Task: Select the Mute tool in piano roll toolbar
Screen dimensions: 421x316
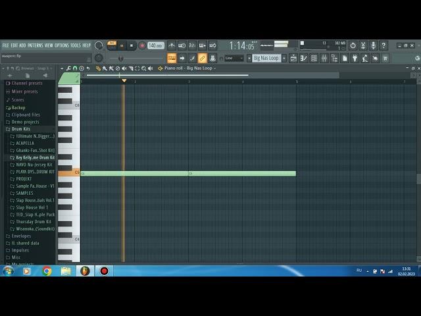Action: [x=124, y=68]
